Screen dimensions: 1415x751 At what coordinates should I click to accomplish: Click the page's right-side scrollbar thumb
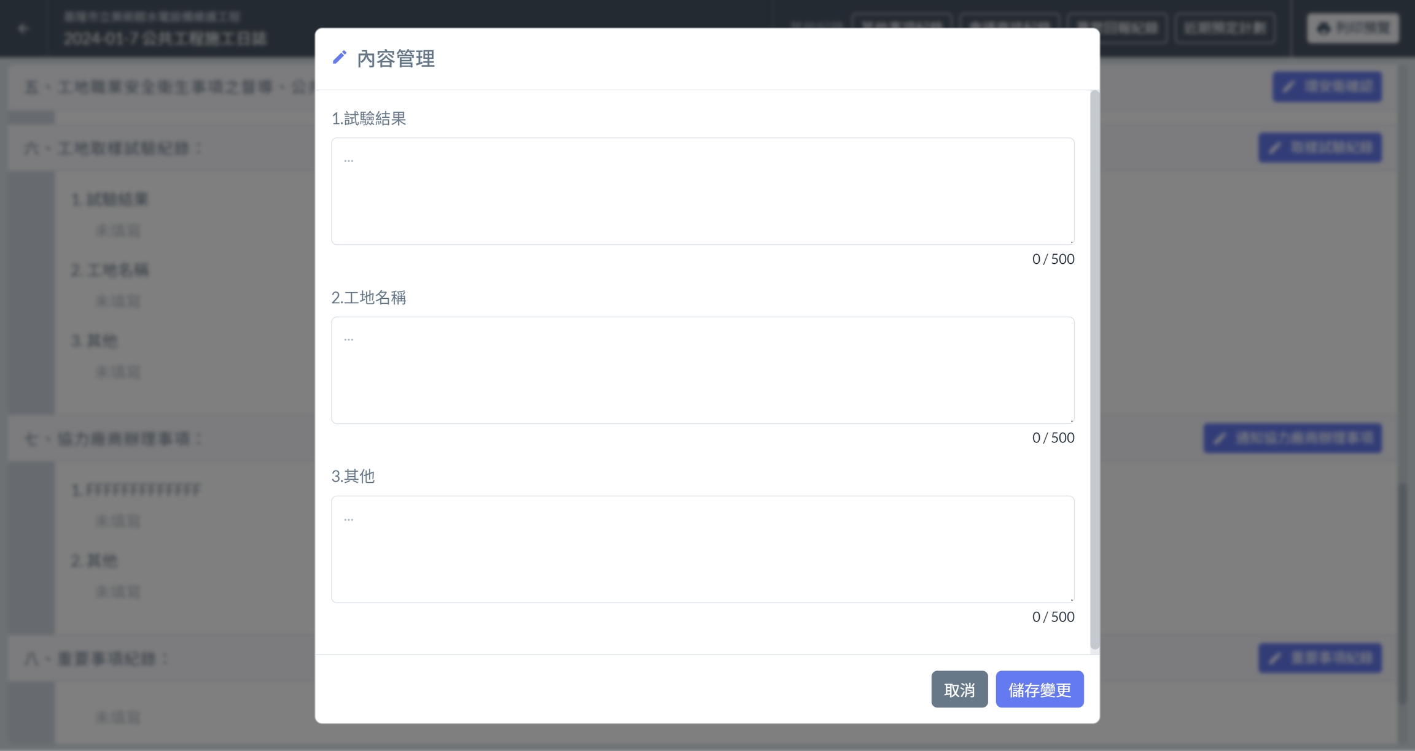(x=1401, y=592)
